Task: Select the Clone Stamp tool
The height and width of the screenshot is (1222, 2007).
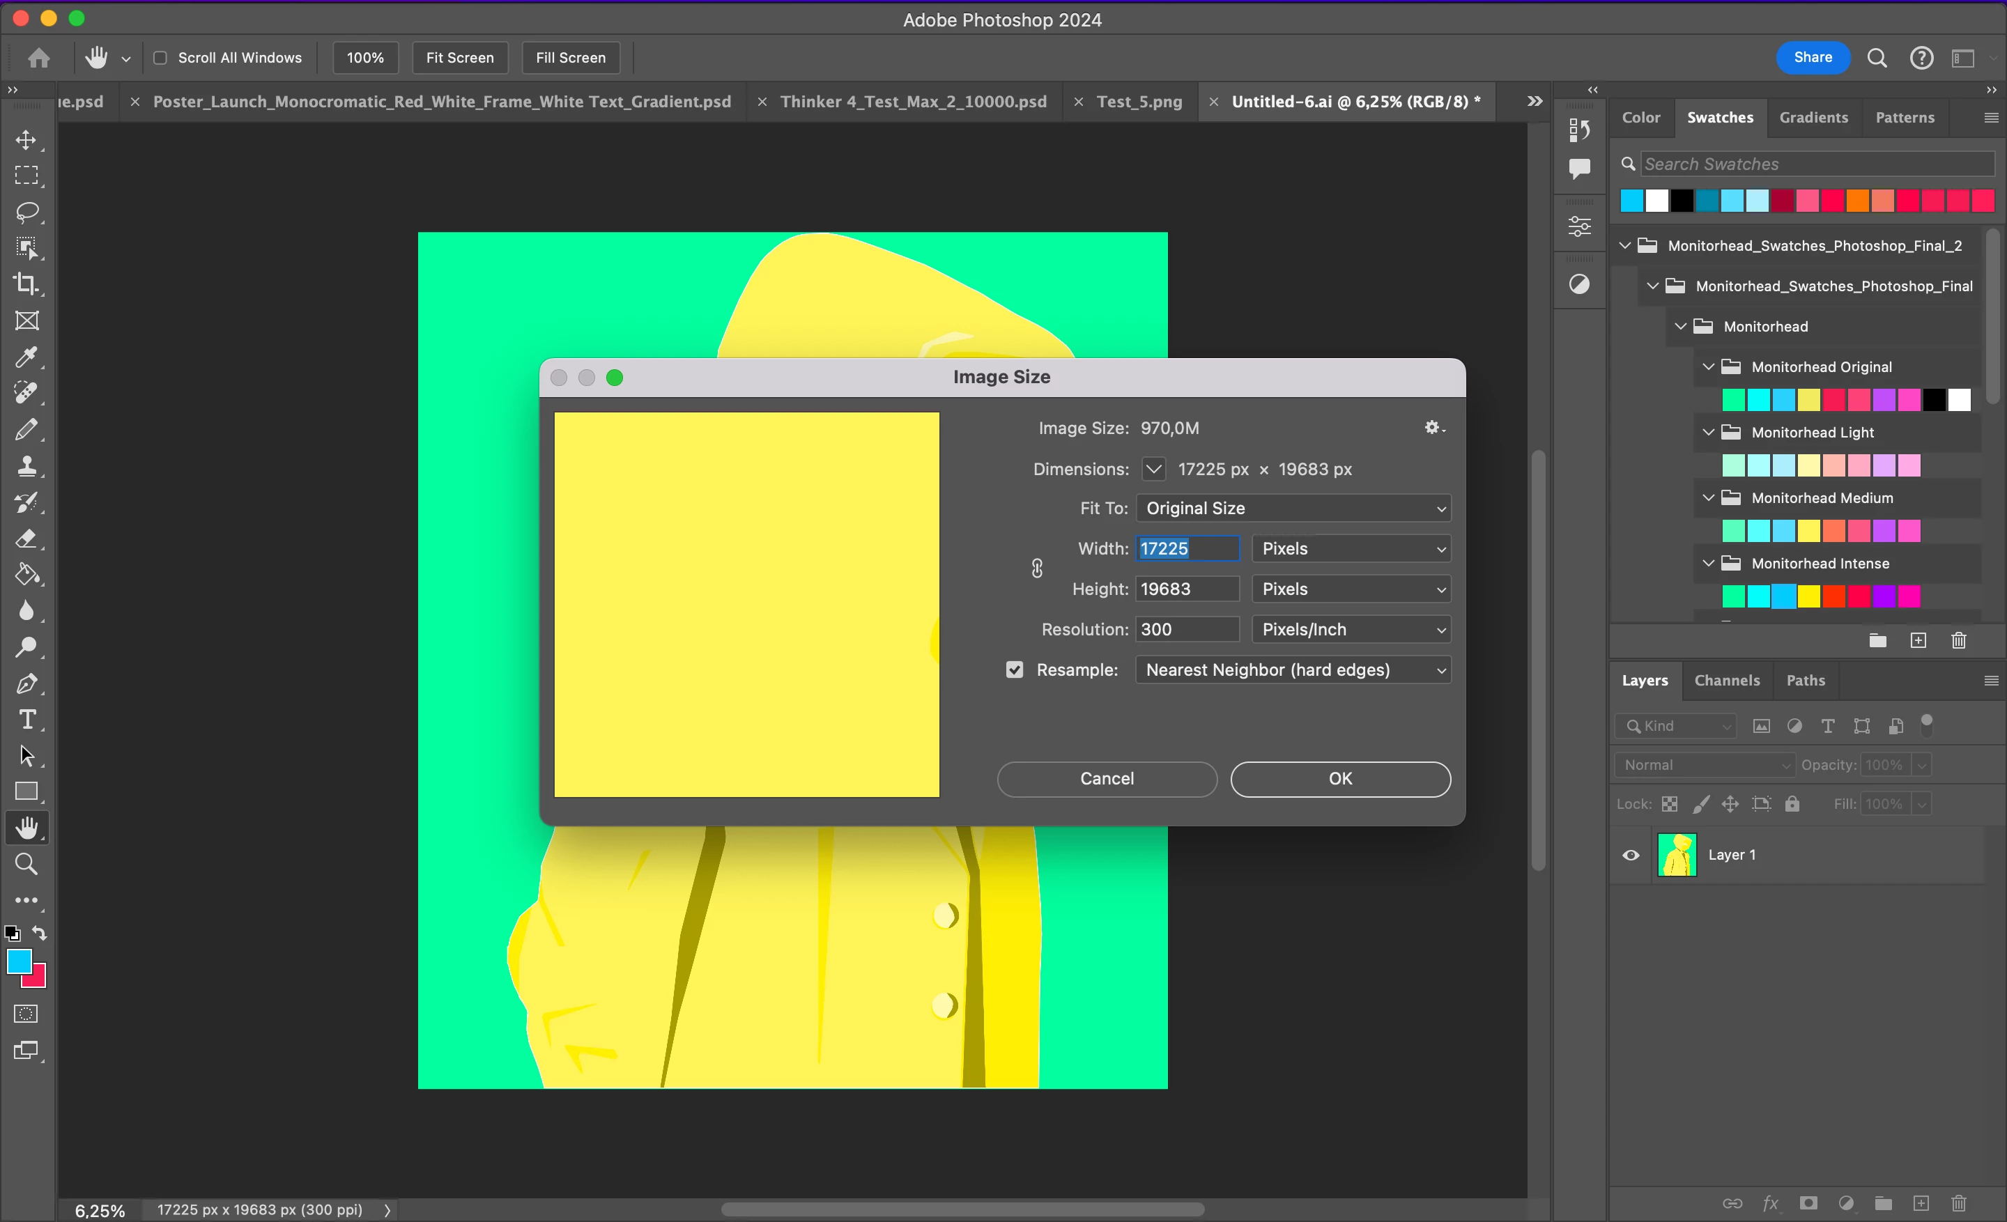Action: click(x=26, y=465)
